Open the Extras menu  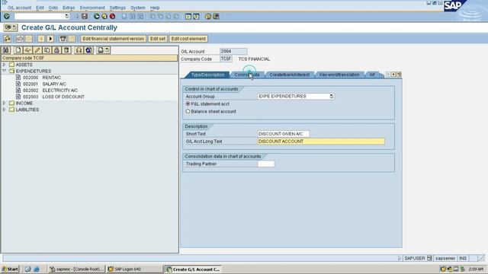69,8
